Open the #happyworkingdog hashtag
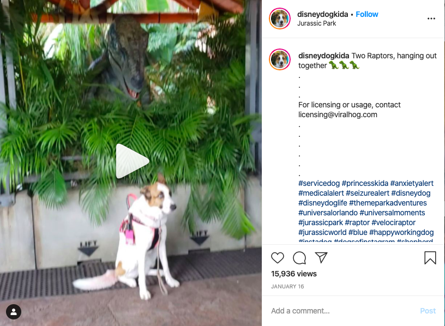 [x=401, y=232]
